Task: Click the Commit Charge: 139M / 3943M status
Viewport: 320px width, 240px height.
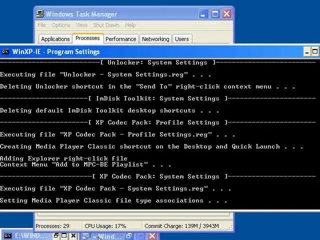Action: 181,226
